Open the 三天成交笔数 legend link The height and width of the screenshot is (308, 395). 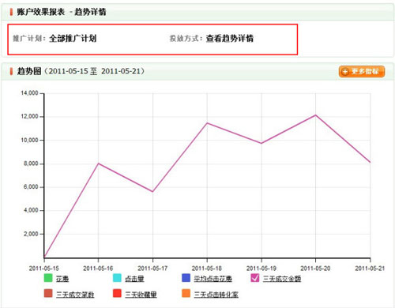tap(75, 295)
